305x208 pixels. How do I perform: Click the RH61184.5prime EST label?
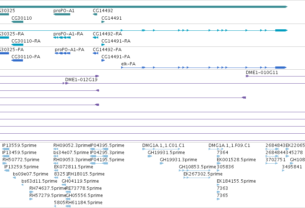click(x=84, y=203)
